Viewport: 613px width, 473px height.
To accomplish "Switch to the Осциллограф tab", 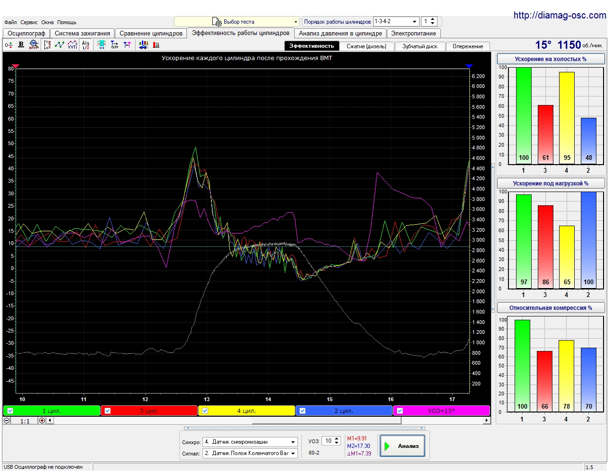I will coord(26,33).
